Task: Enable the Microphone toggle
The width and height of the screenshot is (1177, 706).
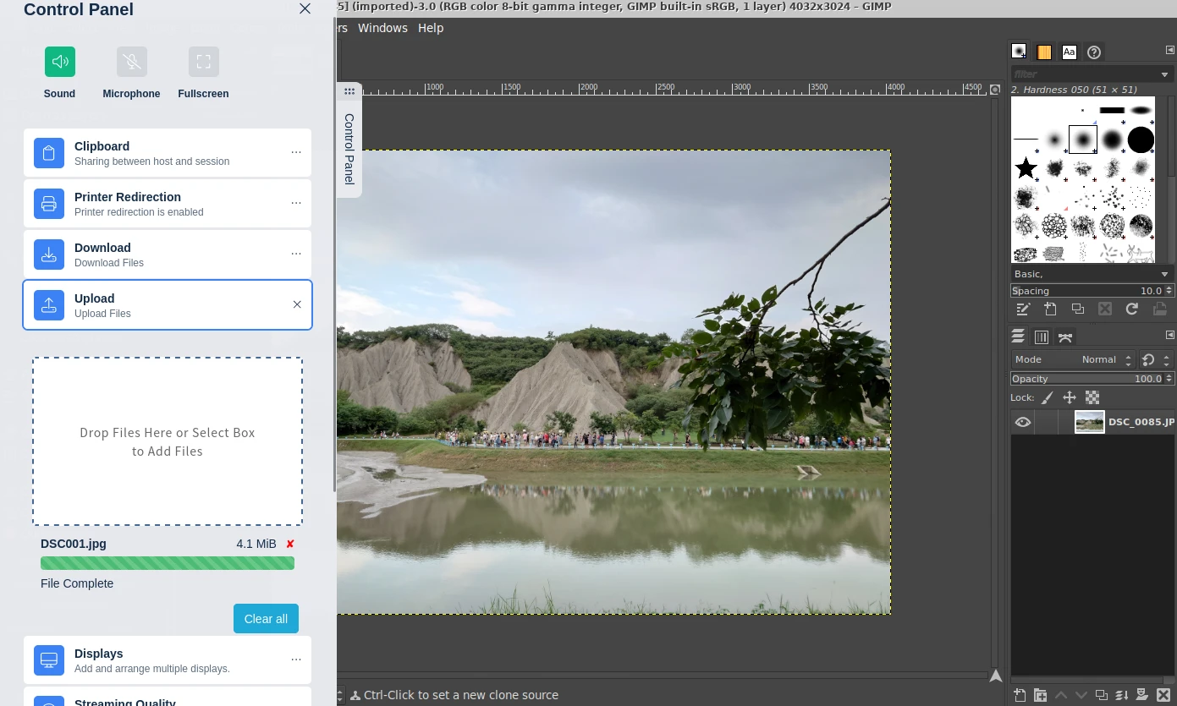Action: pyautogui.click(x=132, y=62)
